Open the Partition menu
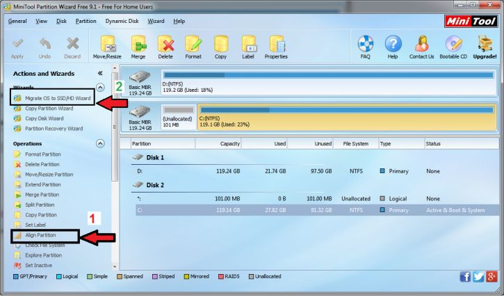504x297 pixels. click(x=86, y=22)
